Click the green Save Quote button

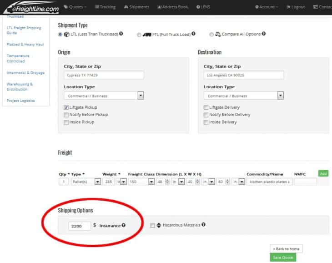coord(282,258)
